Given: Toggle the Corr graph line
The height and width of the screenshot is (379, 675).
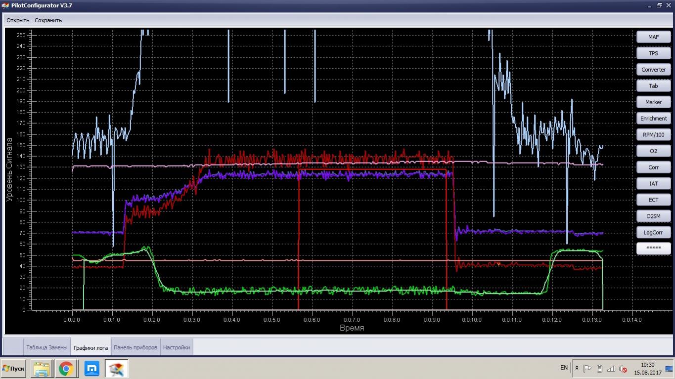Looking at the screenshot, I should point(653,168).
